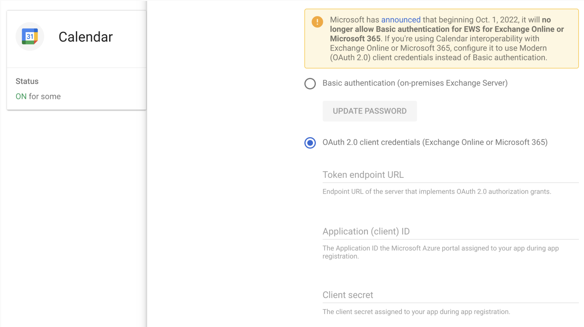The width and height of the screenshot is (584, 327).
Task: Click the Token endpoint URL helper text
Action: (437, 191)
